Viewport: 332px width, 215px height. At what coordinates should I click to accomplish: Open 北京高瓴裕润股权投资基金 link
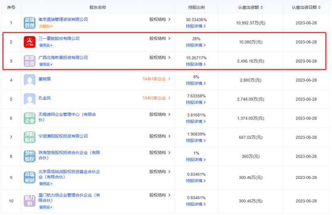69,174
